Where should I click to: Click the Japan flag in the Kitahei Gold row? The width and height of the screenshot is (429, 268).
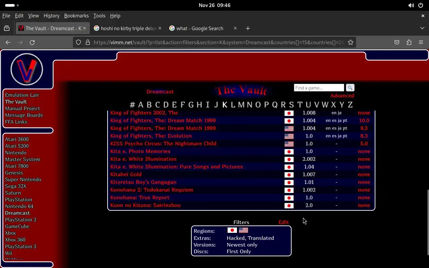(289, 175)
